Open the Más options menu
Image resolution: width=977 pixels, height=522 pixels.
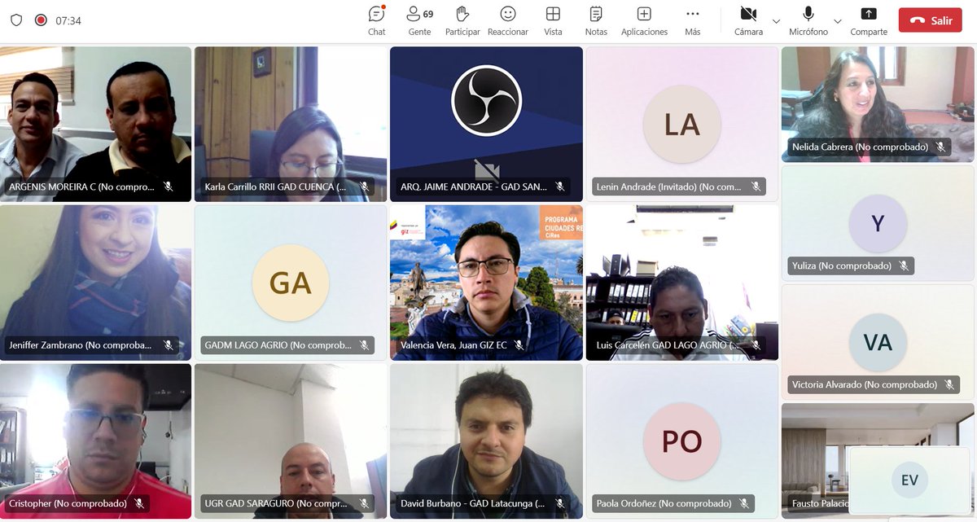point(693,20)
